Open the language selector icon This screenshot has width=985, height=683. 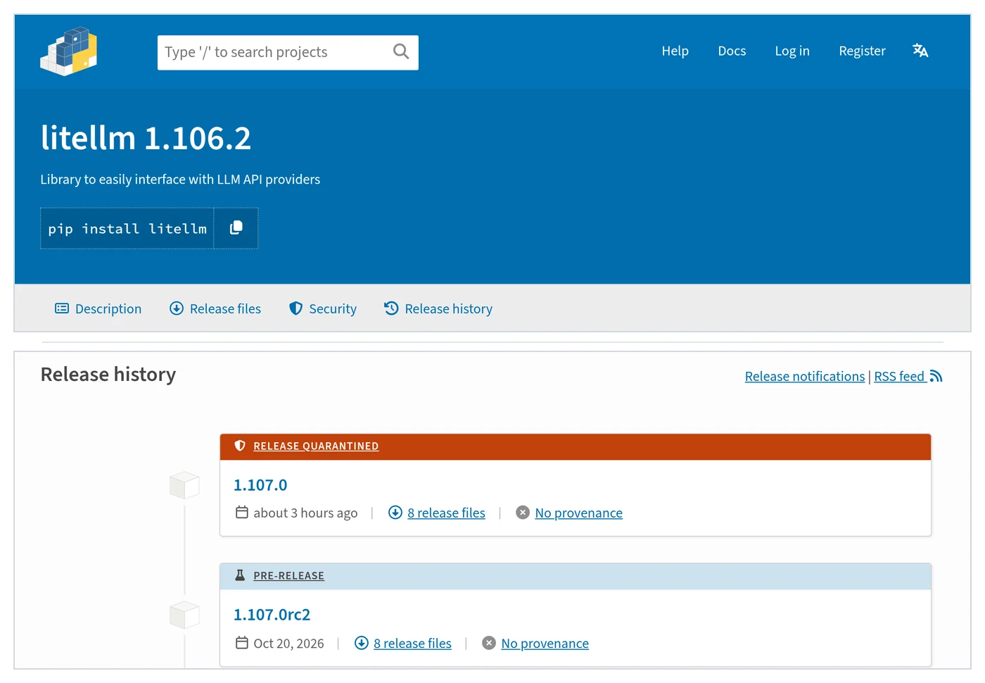click(920, 51)
